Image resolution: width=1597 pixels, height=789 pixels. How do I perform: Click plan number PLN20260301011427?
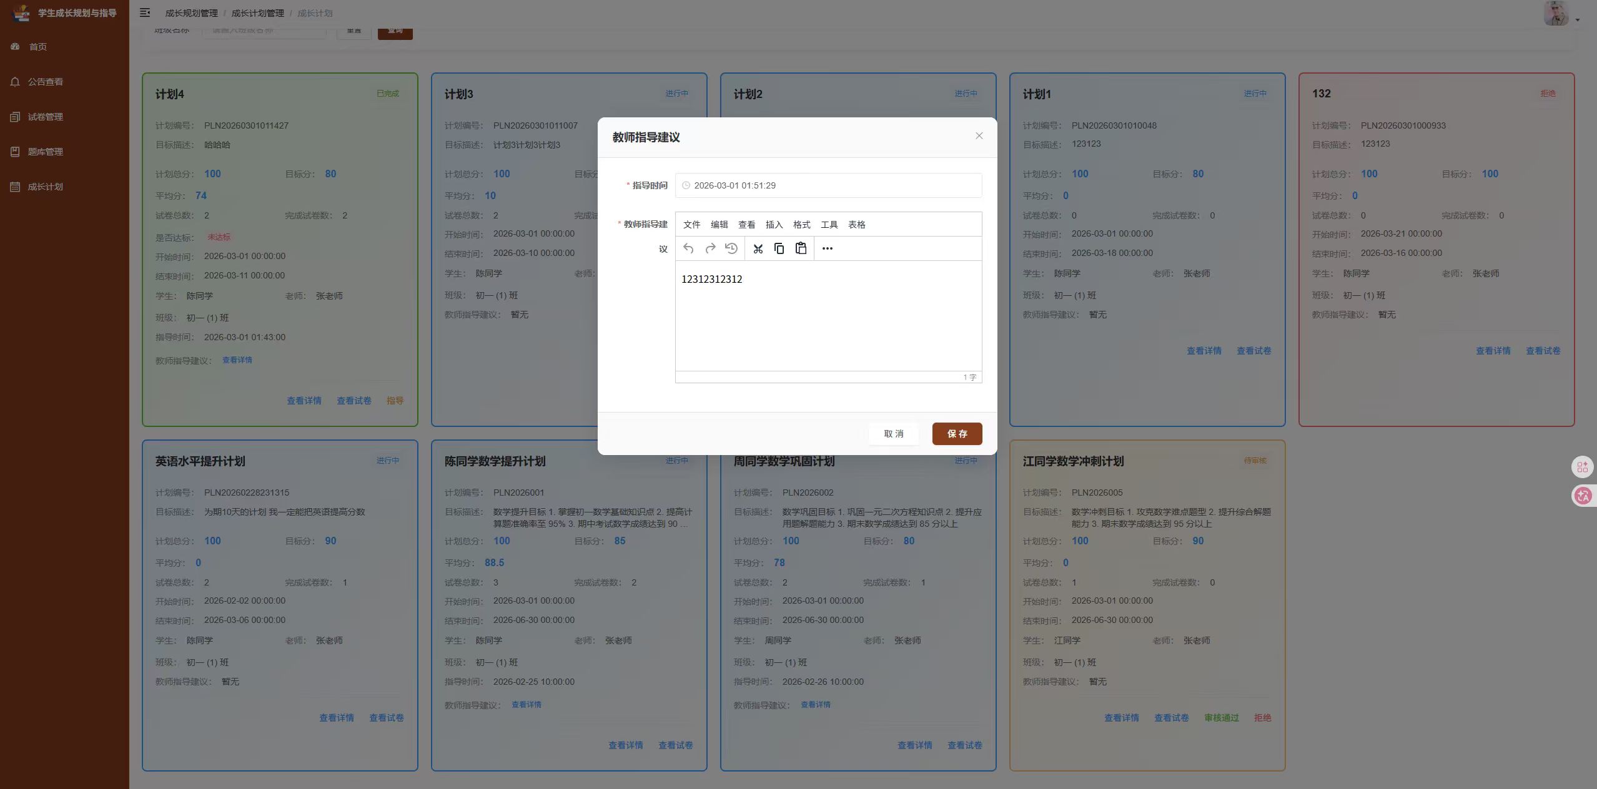click(x=246, y=125)
